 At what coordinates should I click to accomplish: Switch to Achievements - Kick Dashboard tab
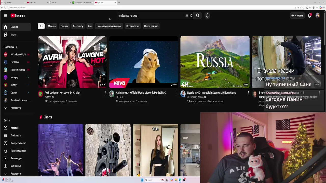(82, 3)
